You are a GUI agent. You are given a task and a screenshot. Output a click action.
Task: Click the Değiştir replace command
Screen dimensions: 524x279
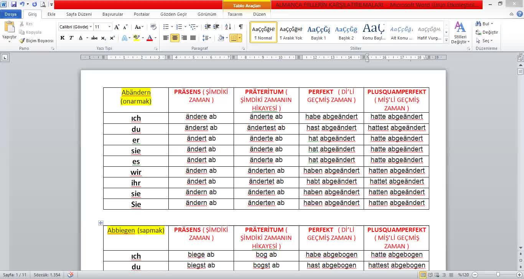click(486, 32)
